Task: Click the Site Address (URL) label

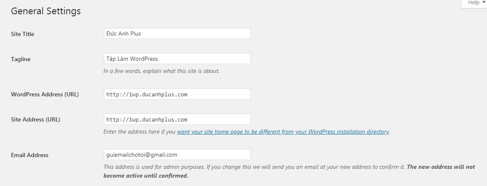Action: [x=36, y=119]
